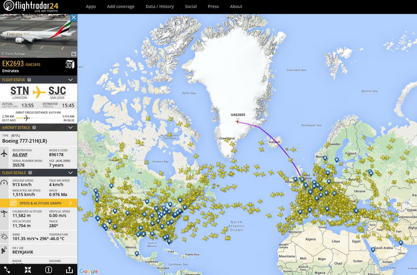Viewport: 417px width, 275px height.
Task: Select SJC San Jose arrival airport
Action: [57, 93]
